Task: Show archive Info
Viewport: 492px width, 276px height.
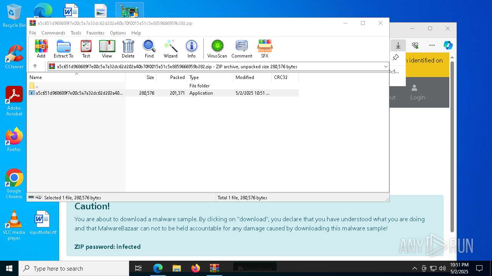Action: (x=191, y=49)
